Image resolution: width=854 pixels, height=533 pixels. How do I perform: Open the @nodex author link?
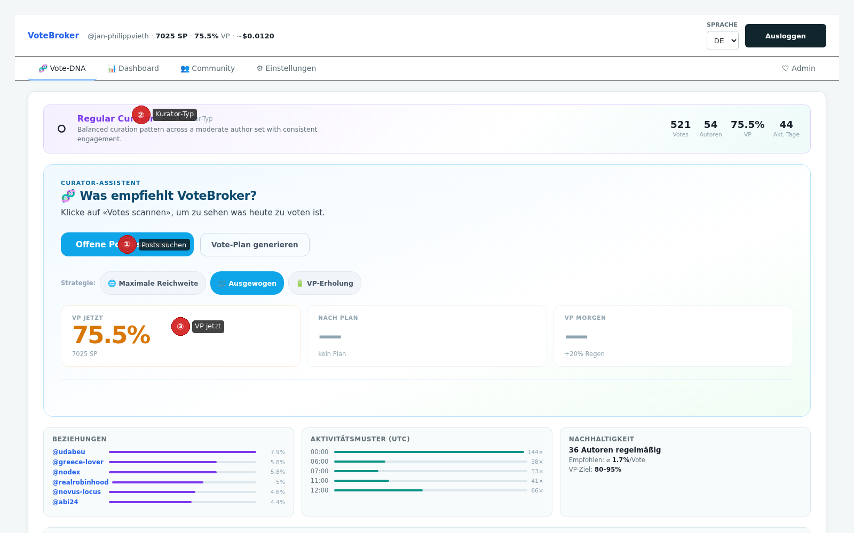point(66,472)
